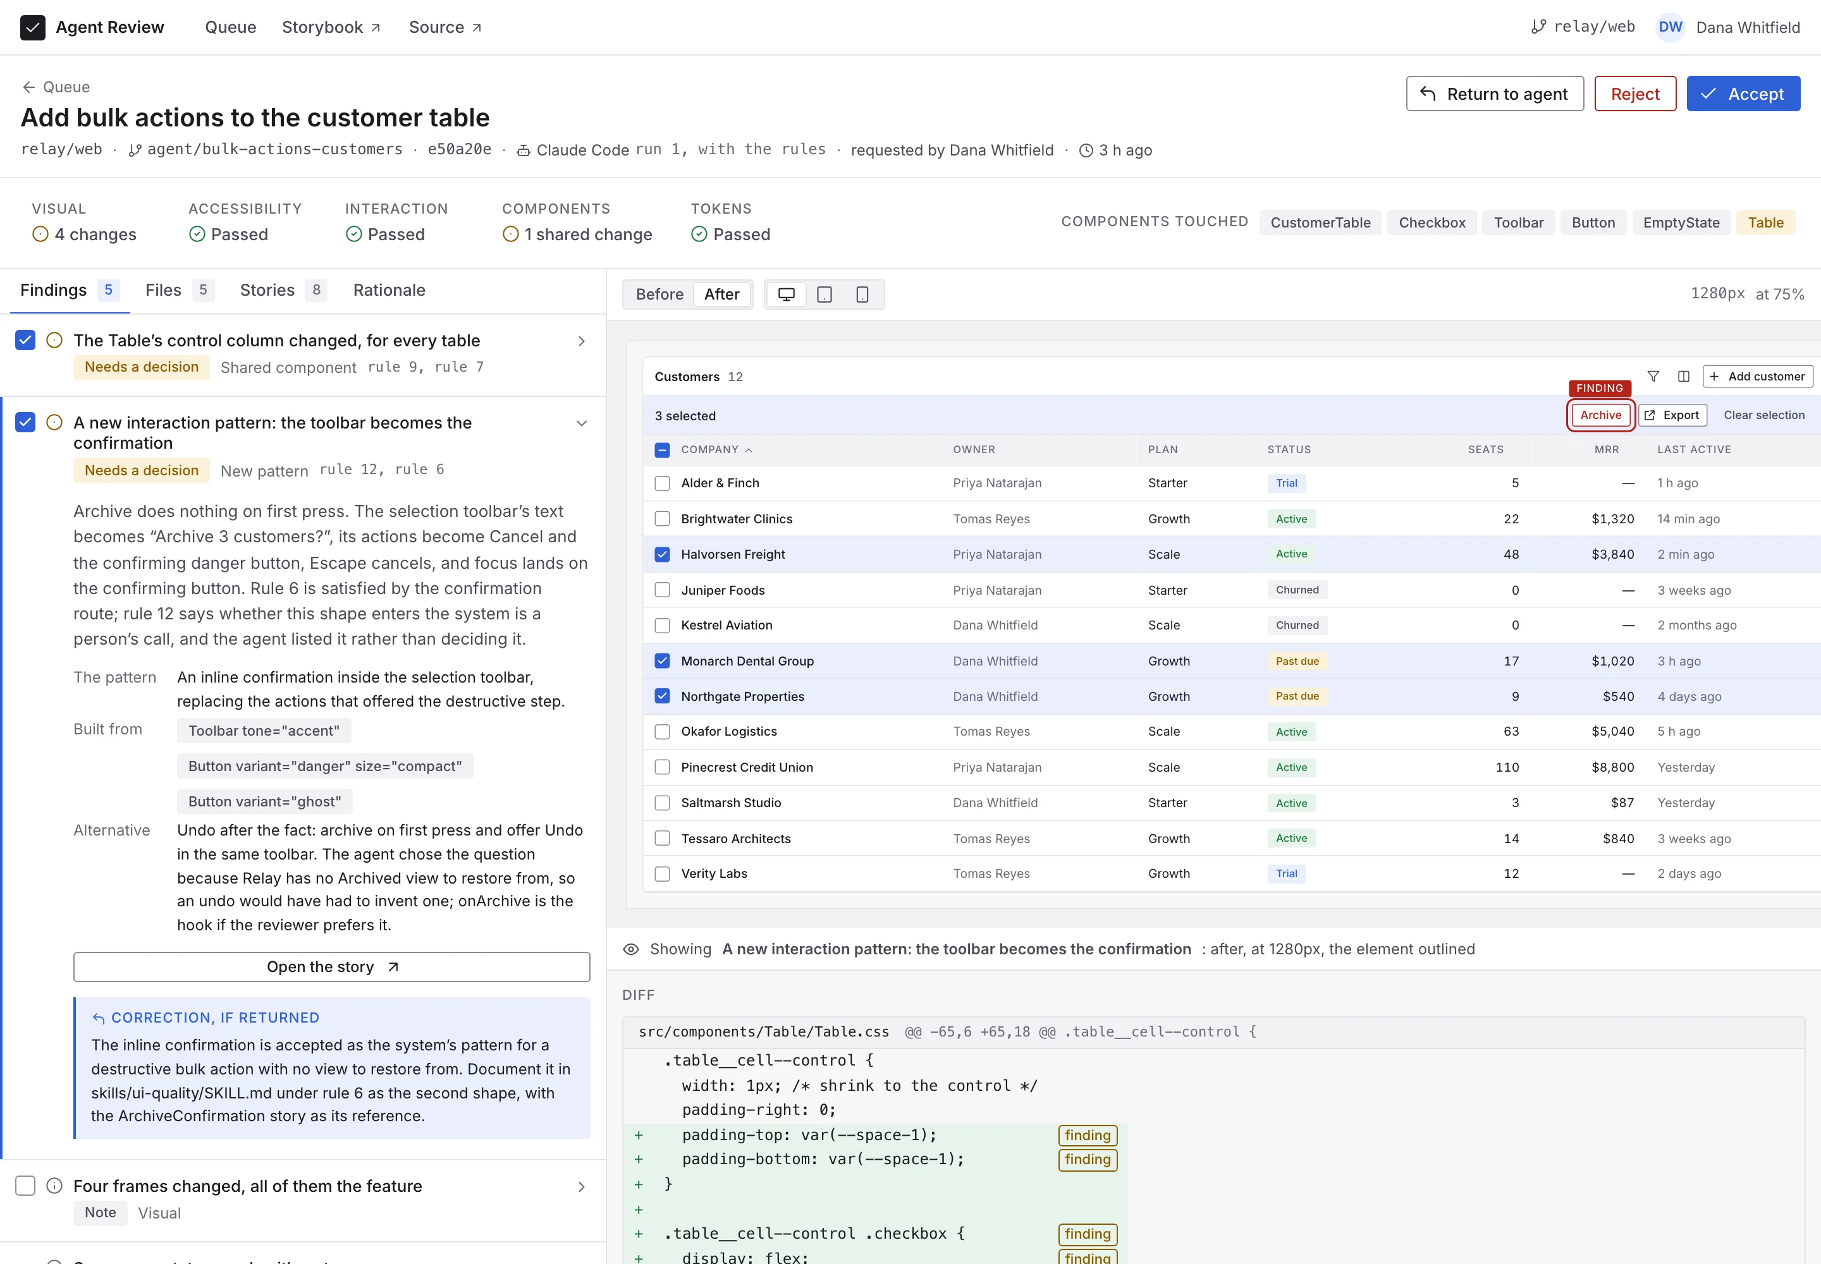Check the Four frames changed finding
This screenshot has width=1821, height=1264.
click(x=25, y=1186)
